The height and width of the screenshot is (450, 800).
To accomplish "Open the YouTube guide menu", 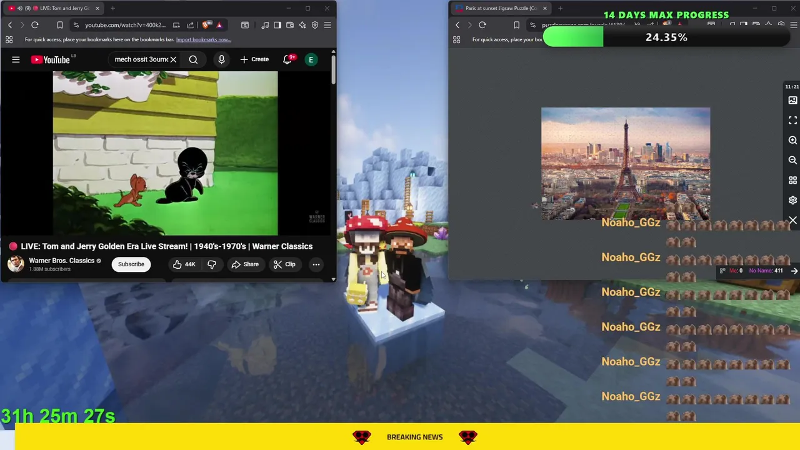I will pos(16,59).
